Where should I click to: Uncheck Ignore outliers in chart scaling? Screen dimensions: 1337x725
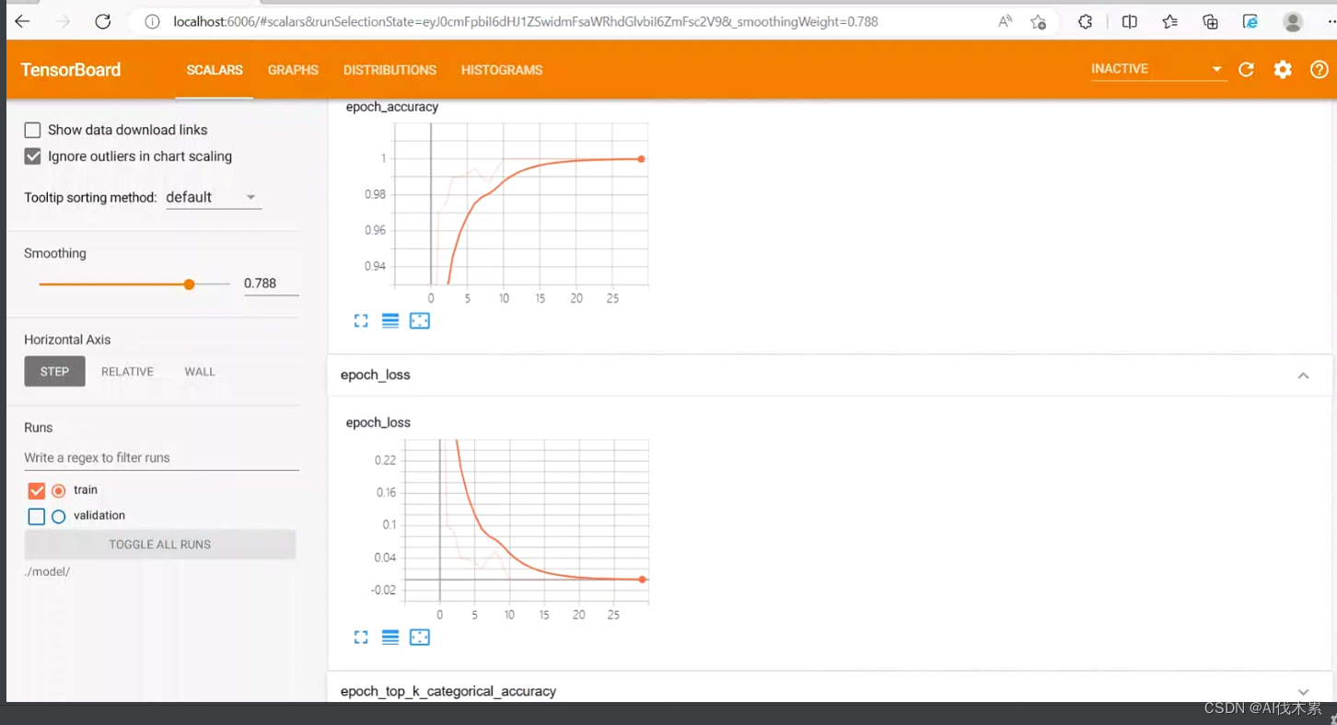point(32,156)
